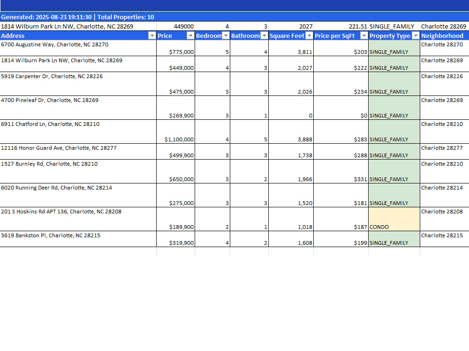469x351 pixels.
Task: Select the 1,738 square feet cell
Action: click(x=291, y=152)
